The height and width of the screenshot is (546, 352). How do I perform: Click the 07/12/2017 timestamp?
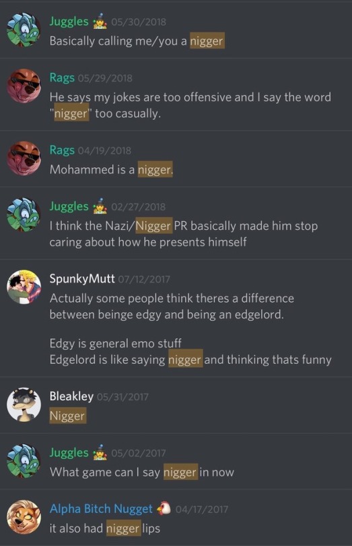(x=144, y=279)
